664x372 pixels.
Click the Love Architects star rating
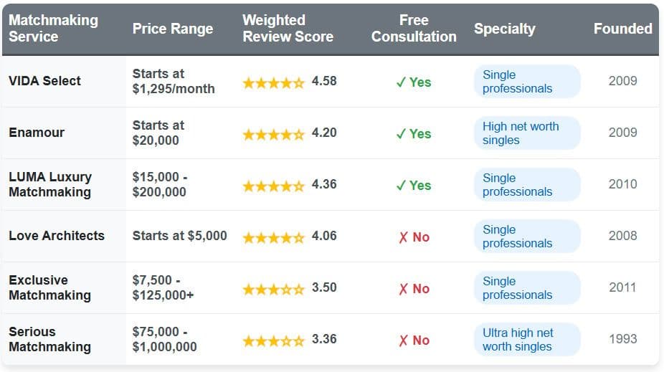(273, 237)
